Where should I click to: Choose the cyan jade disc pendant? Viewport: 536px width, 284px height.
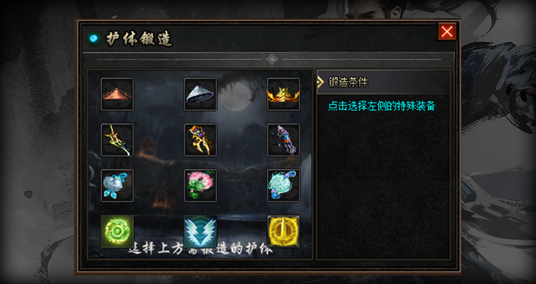click(283, 185)
